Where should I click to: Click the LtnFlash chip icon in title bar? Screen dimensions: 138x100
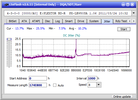click(7, 4)
